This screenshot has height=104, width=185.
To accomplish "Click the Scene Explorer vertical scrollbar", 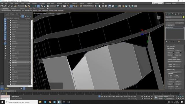I will [32, 52].
